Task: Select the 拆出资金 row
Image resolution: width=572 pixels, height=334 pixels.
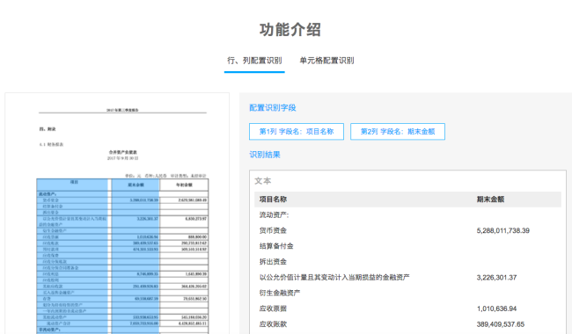Action: (407, 262)
